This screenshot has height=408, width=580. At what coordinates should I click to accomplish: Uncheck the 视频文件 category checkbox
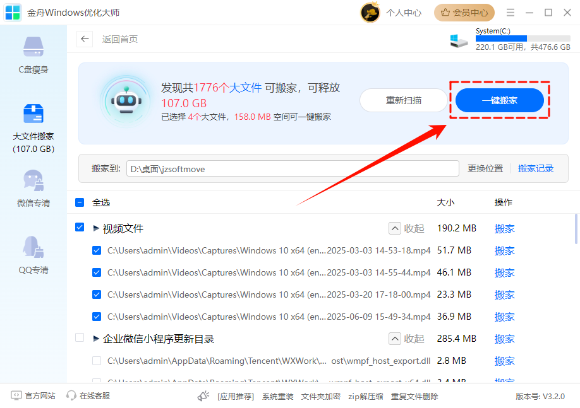click(80, 228)
